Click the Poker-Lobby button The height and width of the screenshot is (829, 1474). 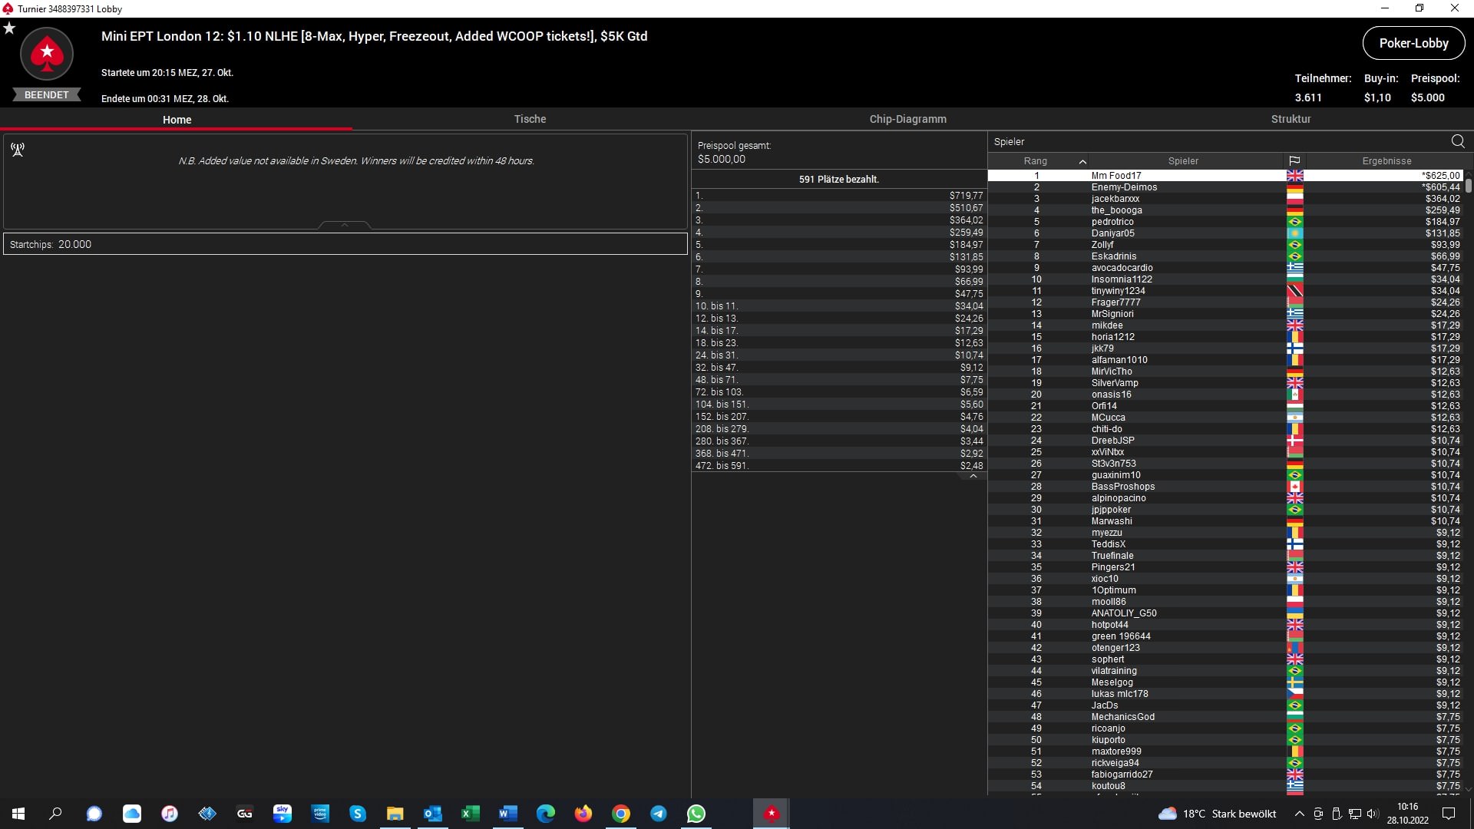[1413, 43]
